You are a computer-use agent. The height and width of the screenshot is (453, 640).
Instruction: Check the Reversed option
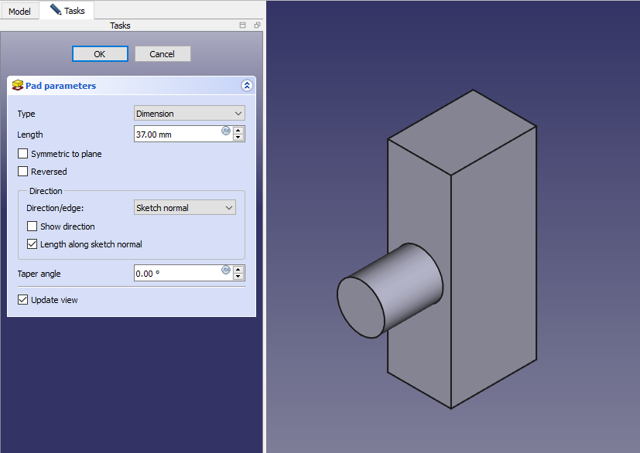[x=23, y=172]
